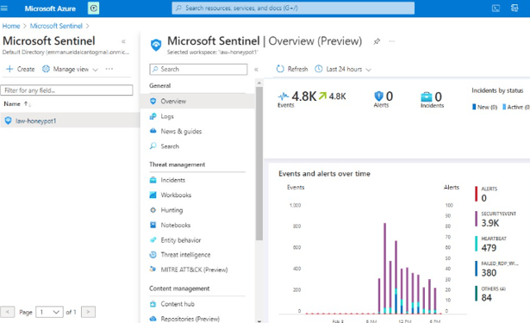Expand the Last 24 hours time range
This screenshot has height=323, width=530.
pos(343,69)
